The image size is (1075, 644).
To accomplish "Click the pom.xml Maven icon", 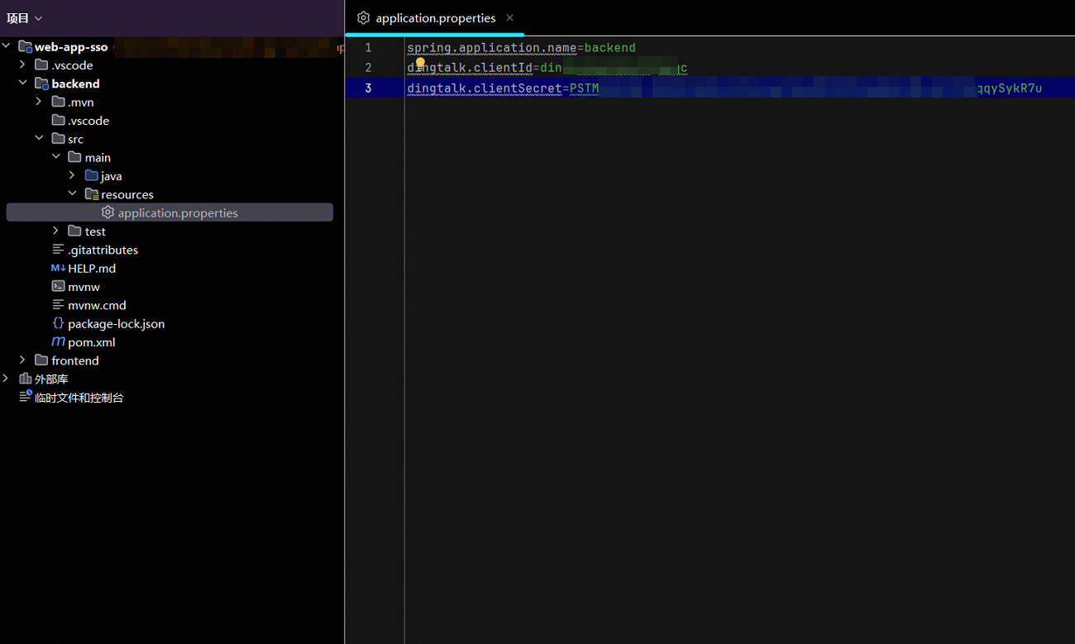I will tap(58, 341).
